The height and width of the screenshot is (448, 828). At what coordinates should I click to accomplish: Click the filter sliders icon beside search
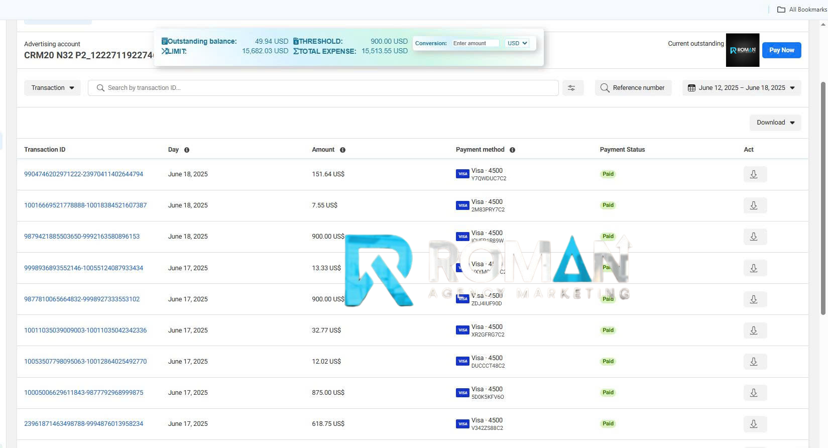coord(572,88)
